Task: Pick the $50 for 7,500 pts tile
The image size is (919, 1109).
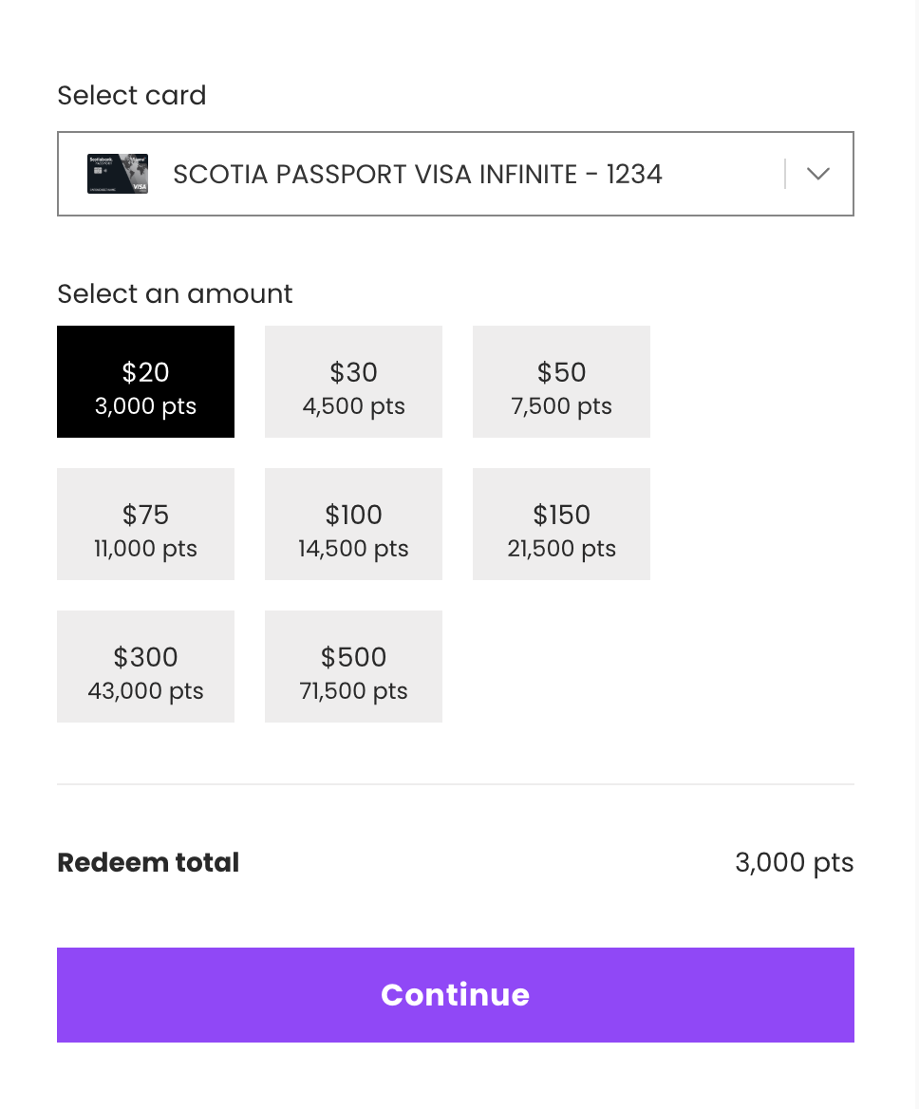Action: pyautogui.click(x=561, y=382)
